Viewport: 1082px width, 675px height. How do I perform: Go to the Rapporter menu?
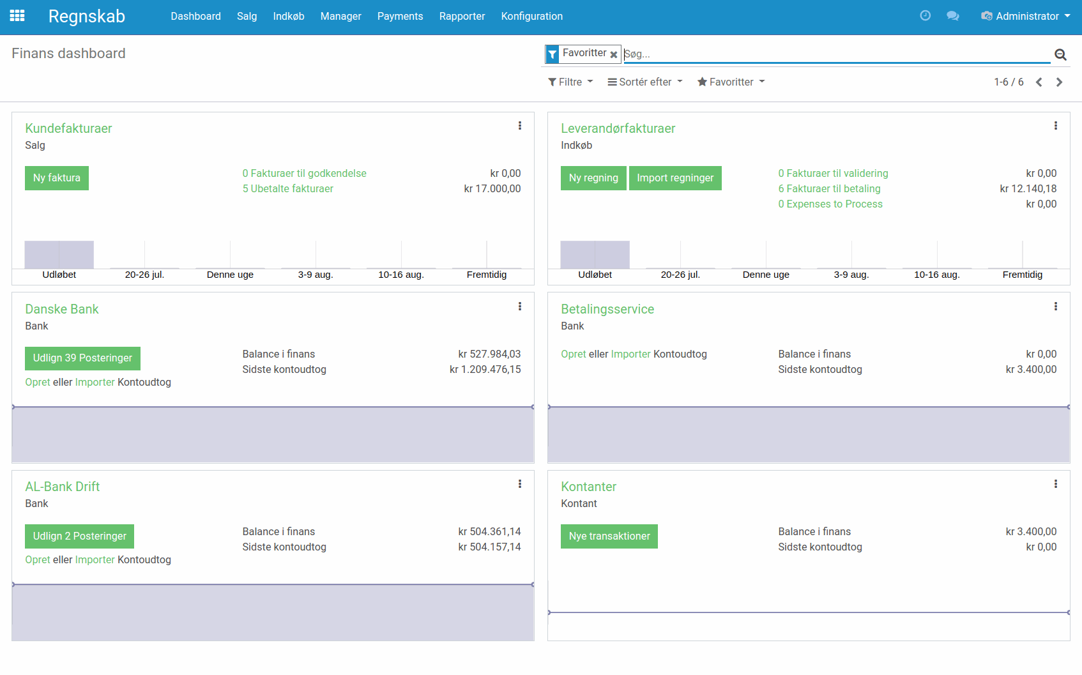[462, 16]
